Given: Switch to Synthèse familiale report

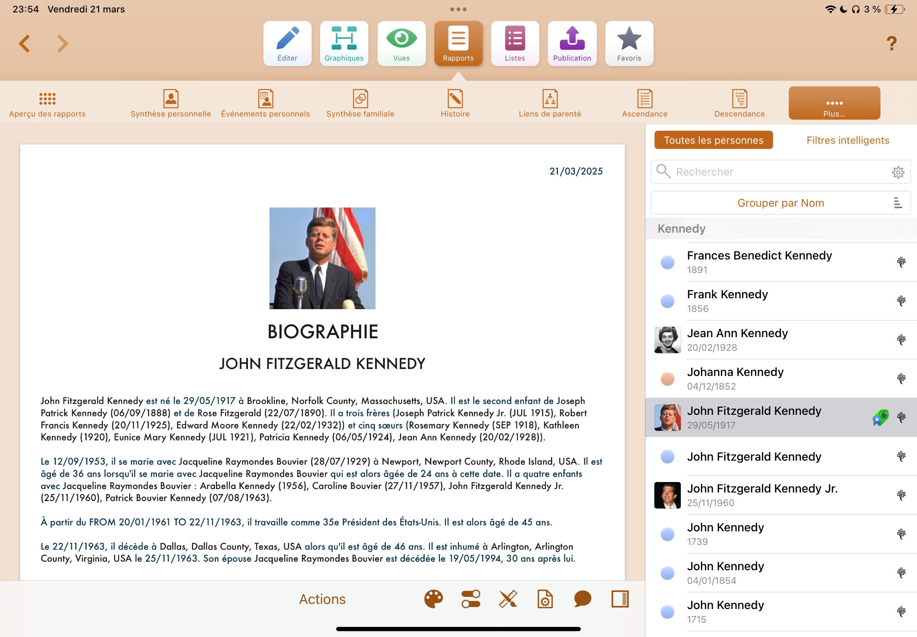Looking at the screenshot, I should pos(360,104).
